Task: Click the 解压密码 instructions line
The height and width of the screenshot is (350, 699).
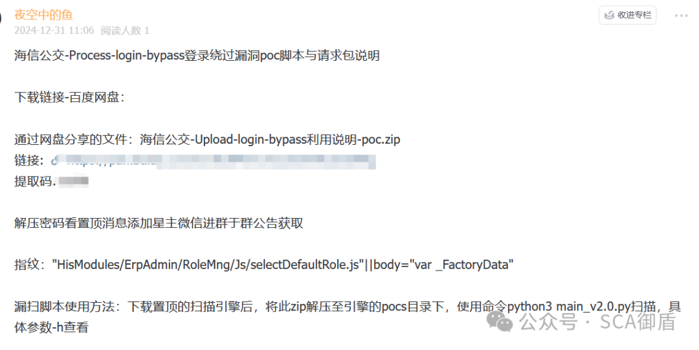Action: 159,223
